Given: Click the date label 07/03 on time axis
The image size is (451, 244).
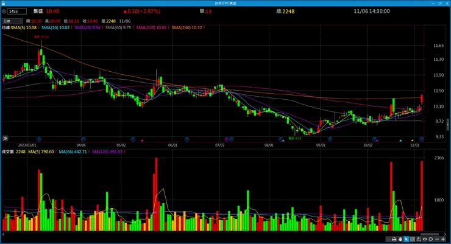Looking at the screenshot, I should [220, 145].
